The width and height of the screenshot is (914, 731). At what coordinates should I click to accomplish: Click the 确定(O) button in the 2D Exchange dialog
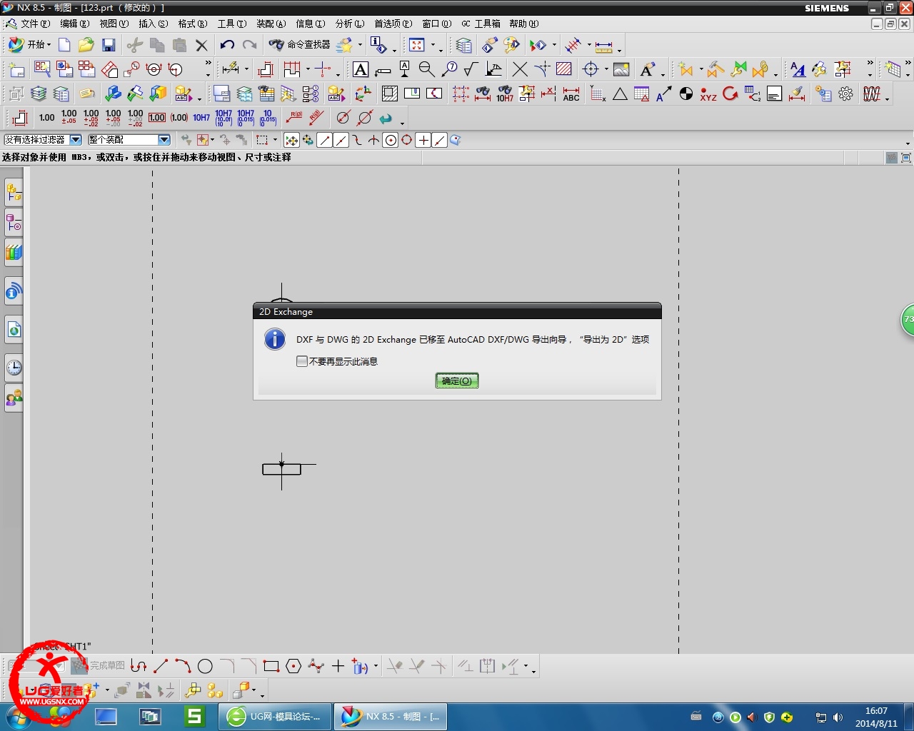point(457,381)
